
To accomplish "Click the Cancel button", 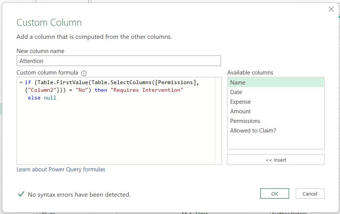I will point(310,194).
